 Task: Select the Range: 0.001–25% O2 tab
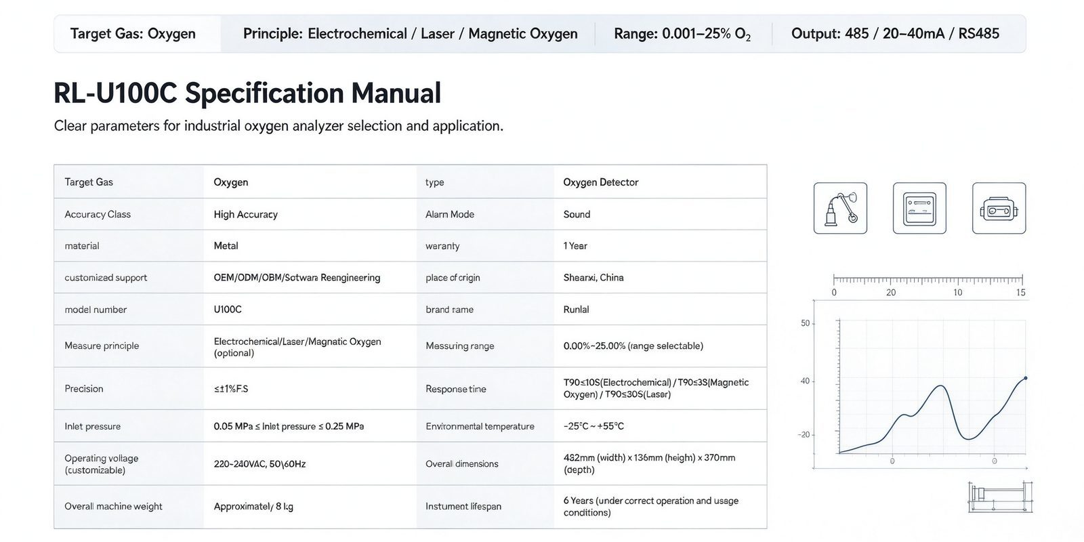click(682, 34)
